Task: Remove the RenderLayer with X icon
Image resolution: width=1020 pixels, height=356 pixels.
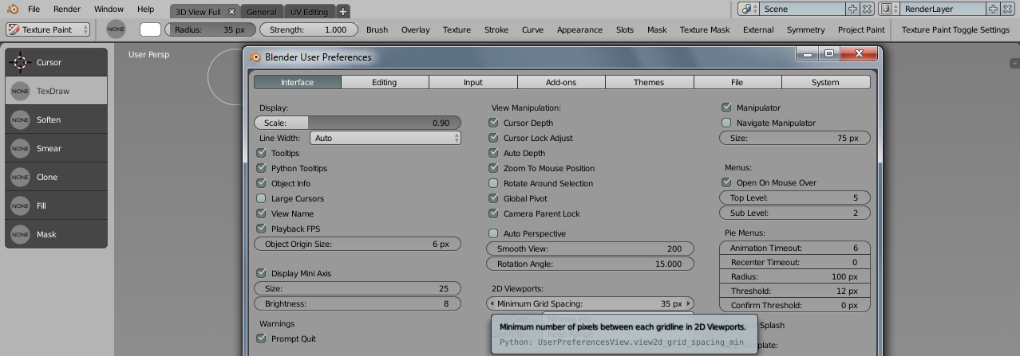Action: point(1007,10)
